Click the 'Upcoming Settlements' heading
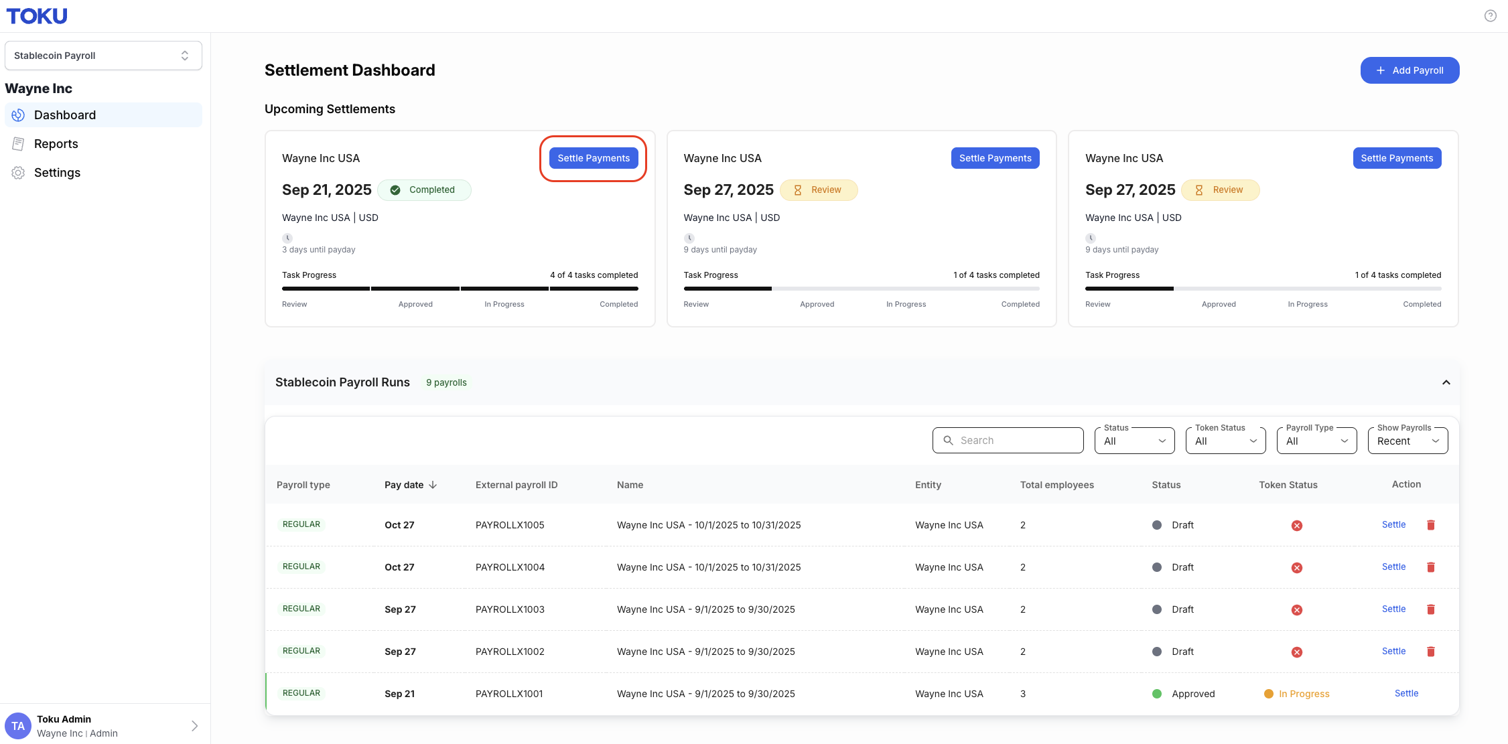This screenshot has width=1508, height=744. pyautogui.click(x=330, y=109)
